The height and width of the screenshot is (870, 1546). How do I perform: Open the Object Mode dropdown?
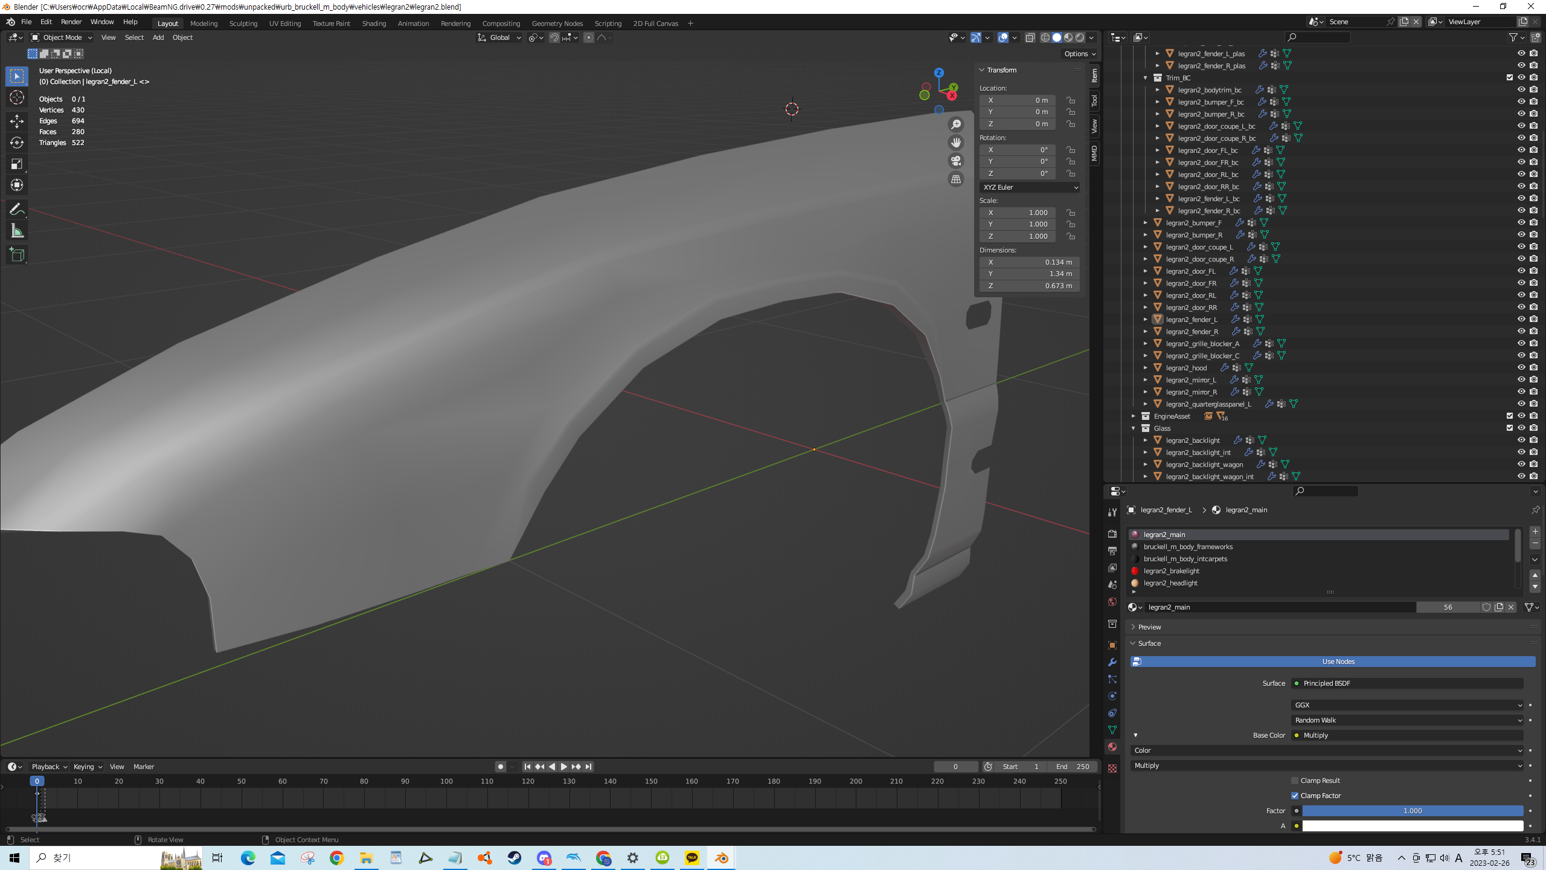click(62, 37)
